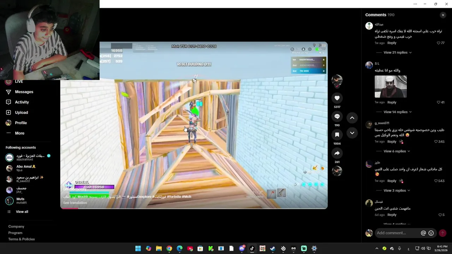Open the sound disc below share
The height and width of the screenshot is (254, 452).
pyautogui.click(x=337, y=171)
